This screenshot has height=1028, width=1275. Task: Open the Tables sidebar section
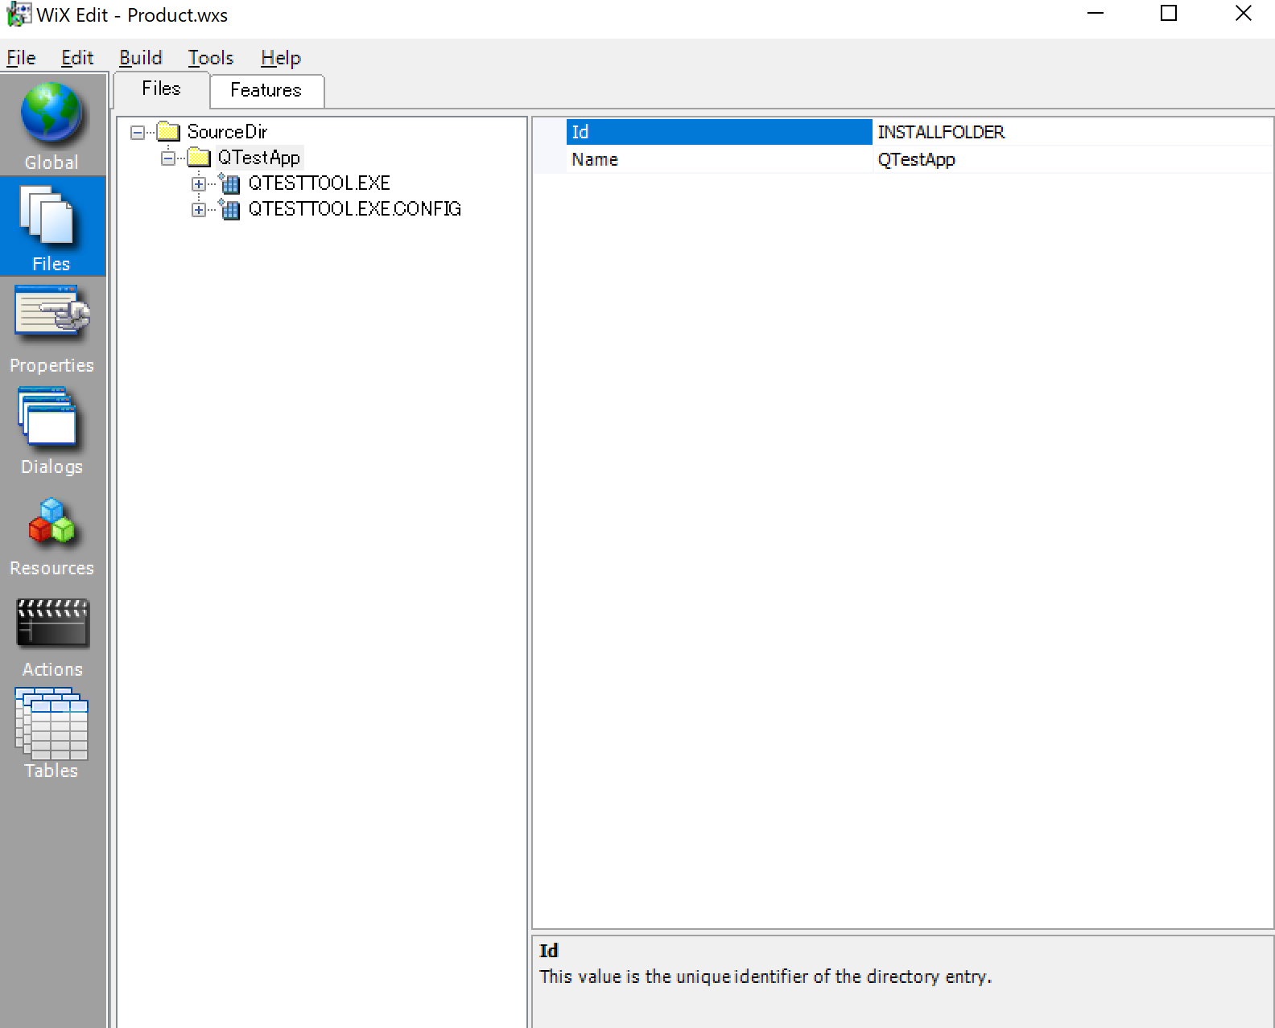click(52, 734)
